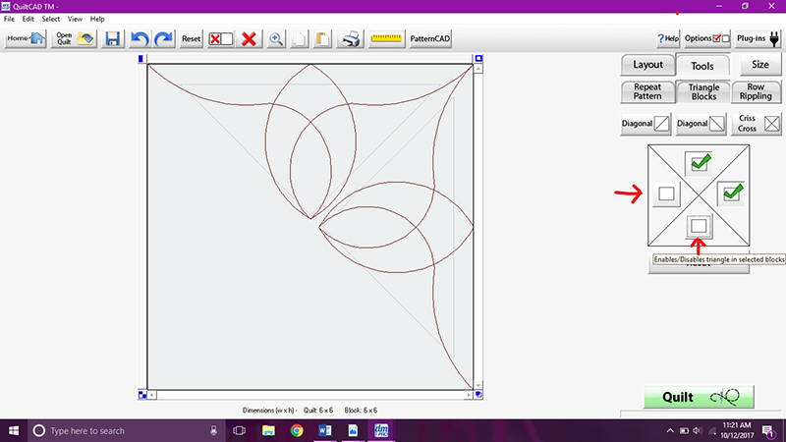Open the Select menu
786x442 pixels.
(51, 19)
